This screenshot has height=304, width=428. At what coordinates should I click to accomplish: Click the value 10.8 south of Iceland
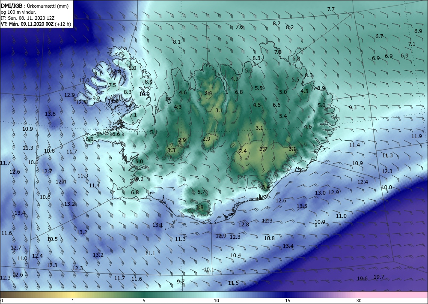269,238
